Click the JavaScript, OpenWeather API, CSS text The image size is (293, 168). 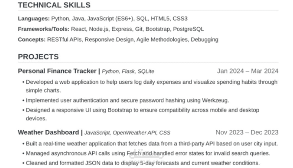pos(127,133)
